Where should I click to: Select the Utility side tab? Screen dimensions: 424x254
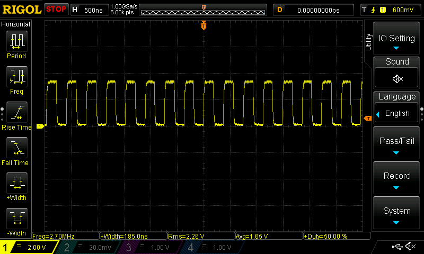(x=368, y=42)
